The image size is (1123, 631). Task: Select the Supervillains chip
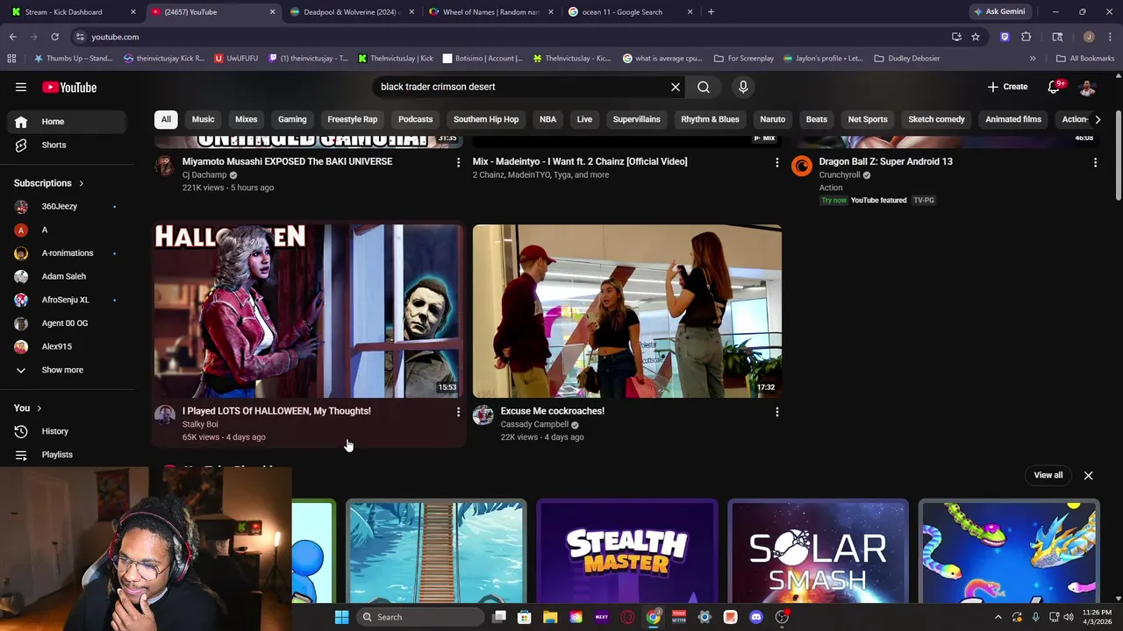(x=637, y=119)
